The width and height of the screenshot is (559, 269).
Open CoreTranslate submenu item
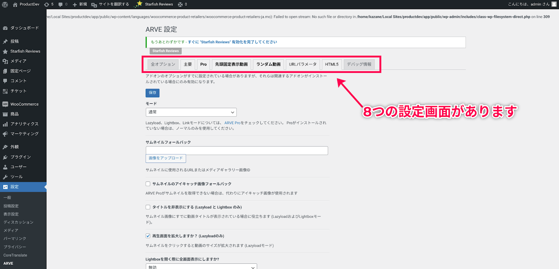(x=15, y=255)
